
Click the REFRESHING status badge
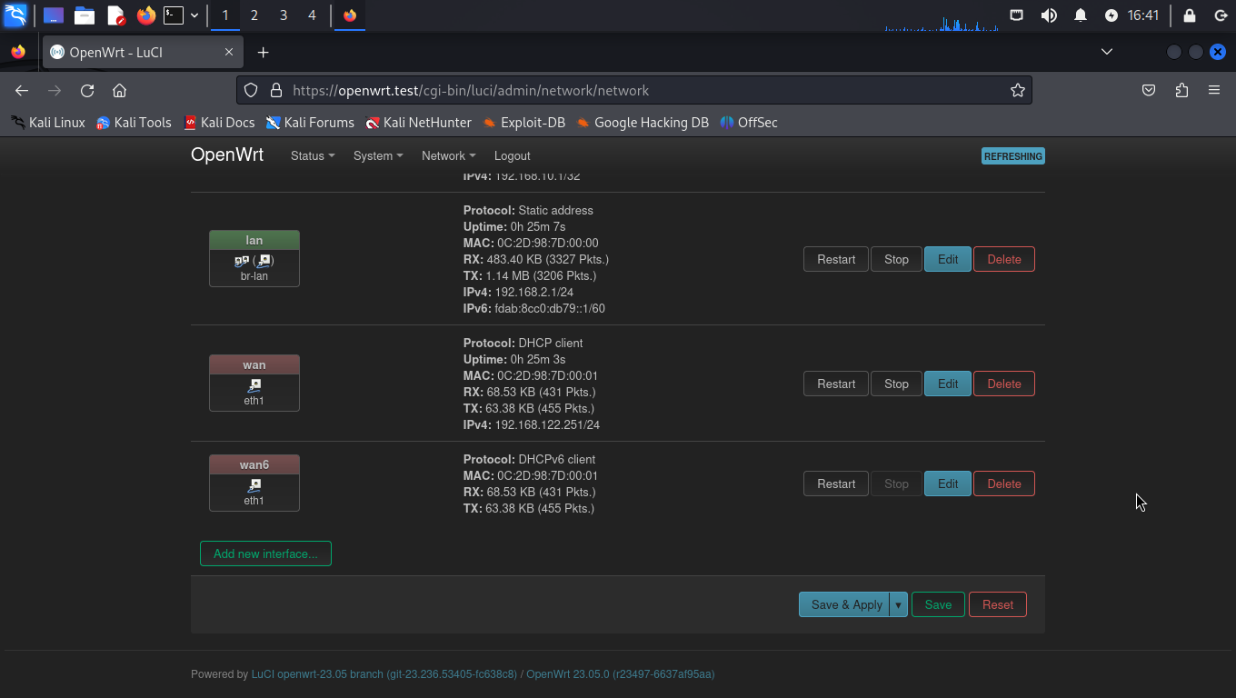pos(1013,156)
